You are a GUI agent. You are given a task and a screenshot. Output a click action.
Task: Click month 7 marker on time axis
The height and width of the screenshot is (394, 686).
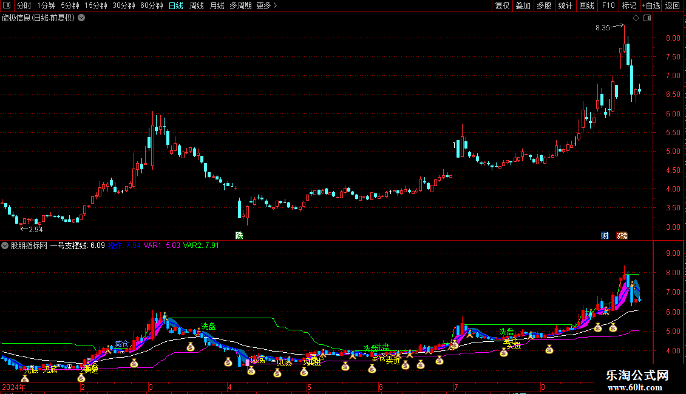point(456,387)
